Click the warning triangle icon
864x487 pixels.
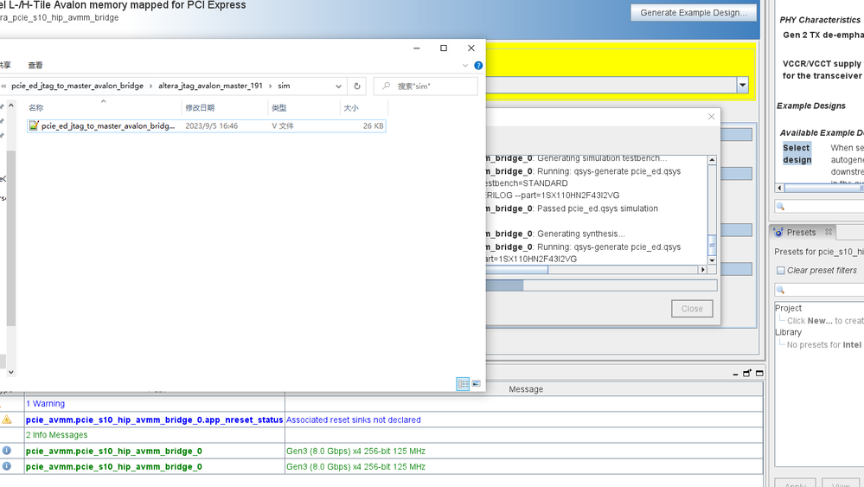[x=7, y=420]
